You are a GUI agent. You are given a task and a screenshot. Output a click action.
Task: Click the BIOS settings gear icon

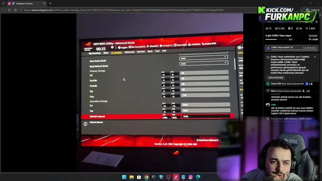pos(112,48)
